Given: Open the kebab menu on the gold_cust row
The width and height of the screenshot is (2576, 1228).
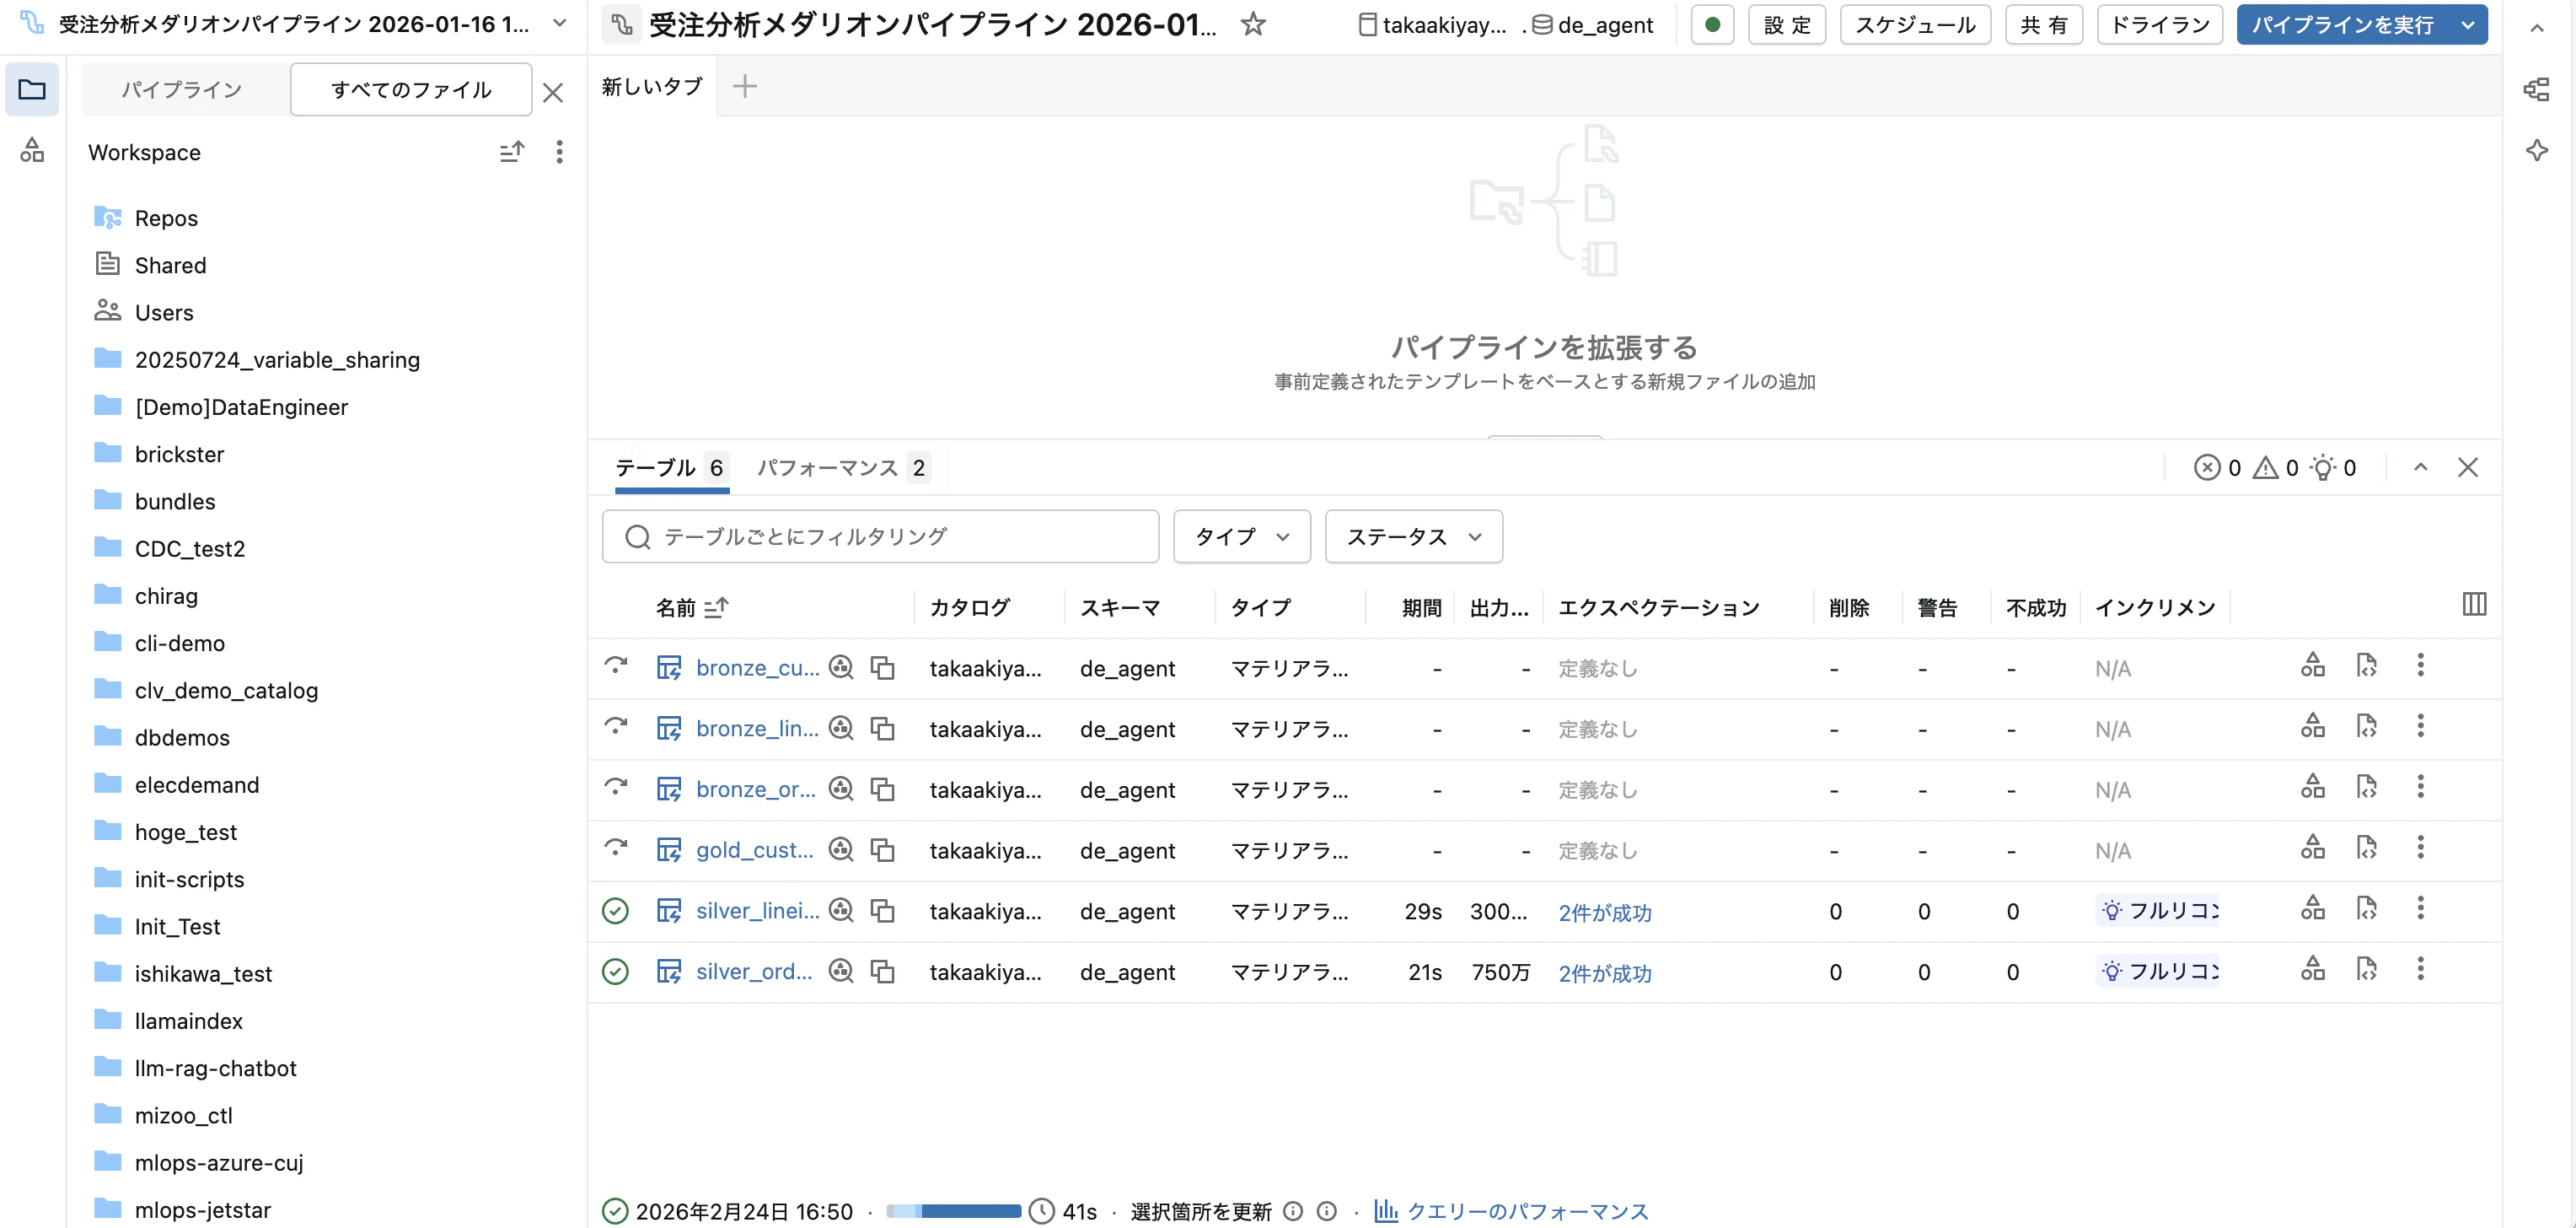Looking at the screenshot, I should (x=2421, y=848).
